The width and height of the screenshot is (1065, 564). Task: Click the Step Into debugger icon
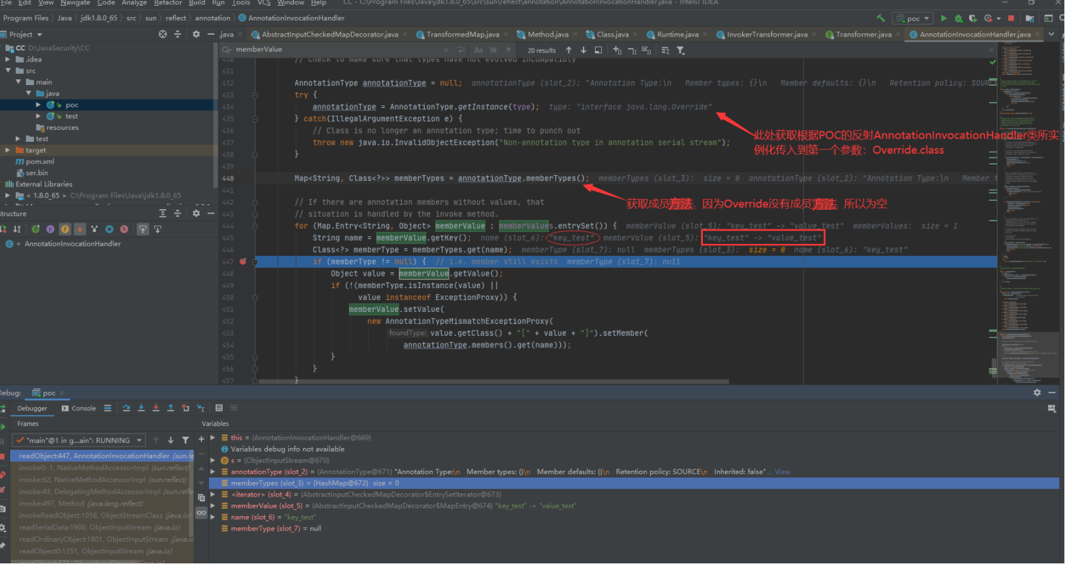141,408
